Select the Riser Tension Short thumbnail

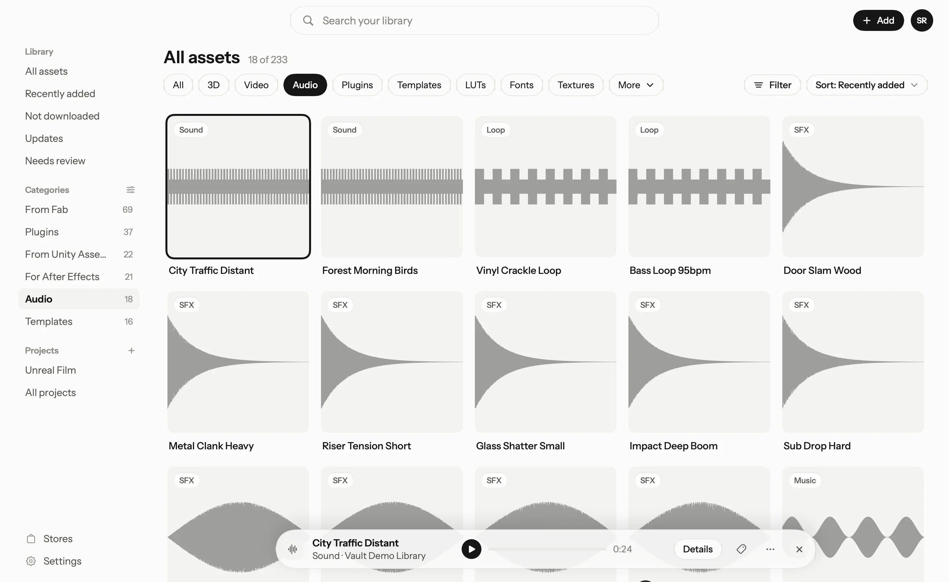coord(391,362)
